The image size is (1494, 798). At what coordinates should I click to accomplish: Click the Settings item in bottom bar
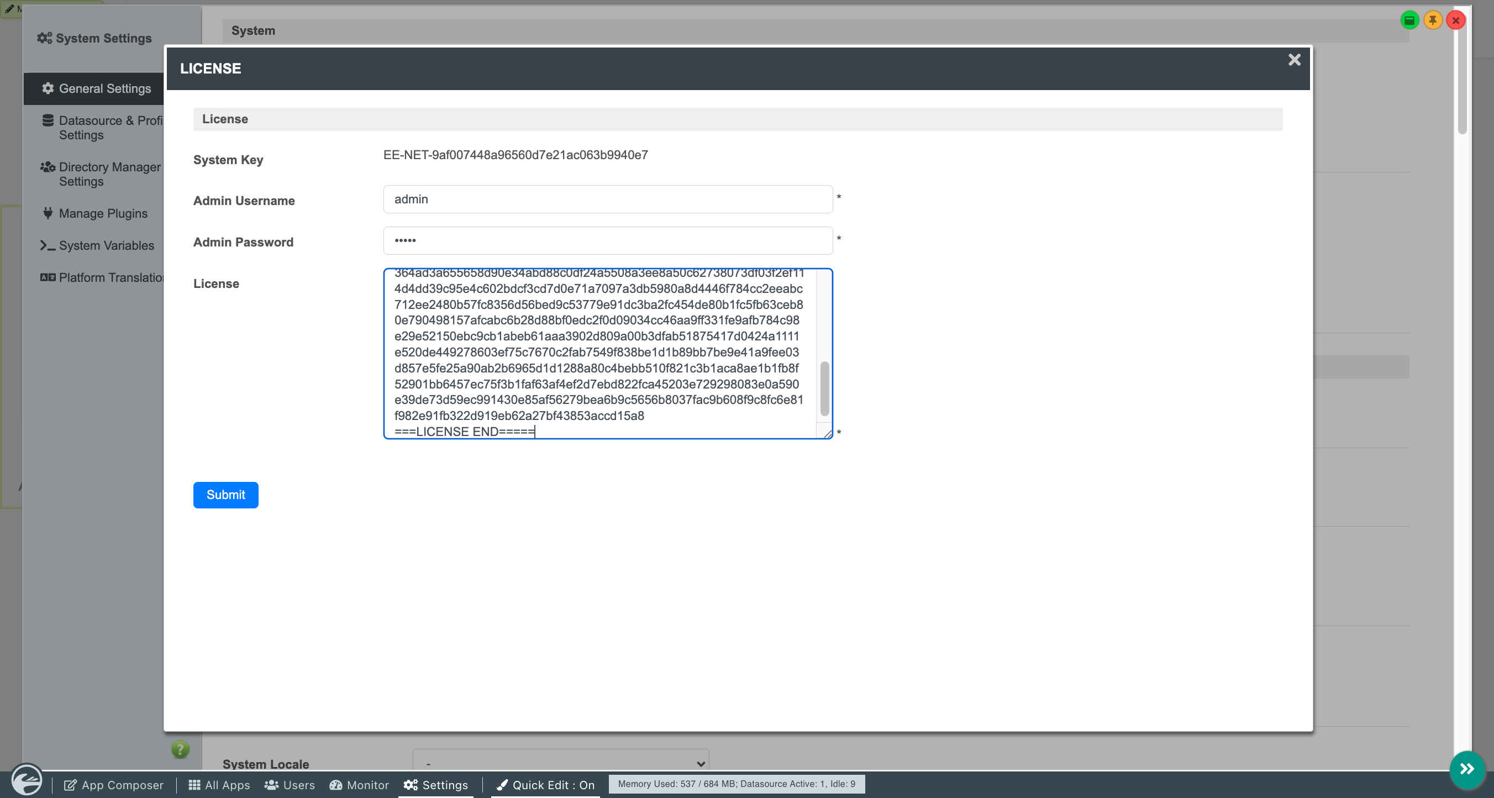435,785
